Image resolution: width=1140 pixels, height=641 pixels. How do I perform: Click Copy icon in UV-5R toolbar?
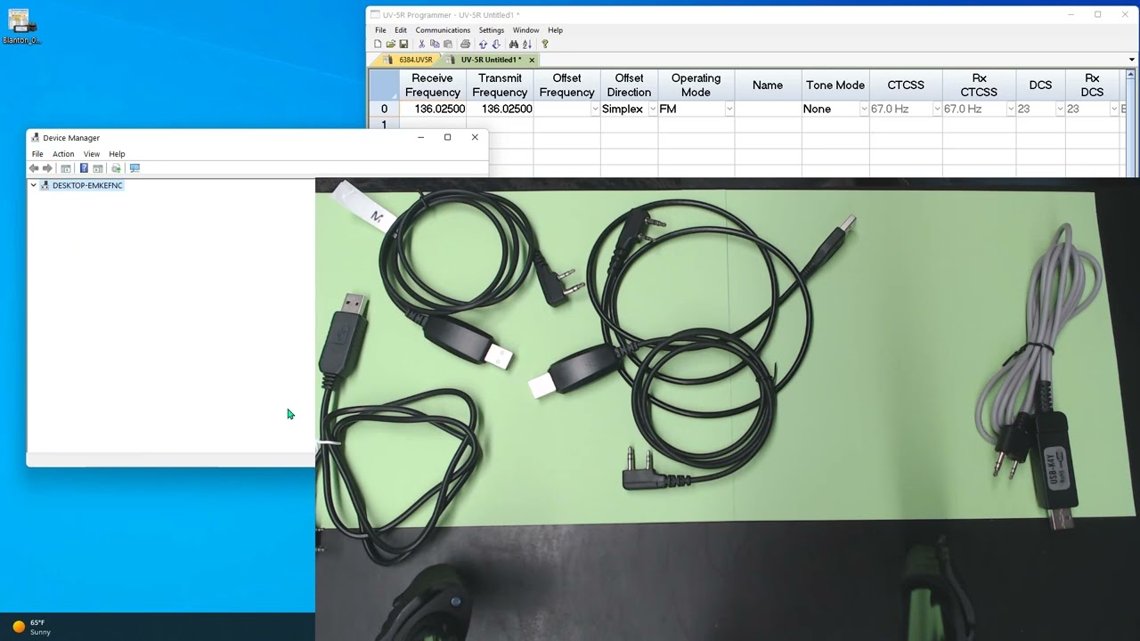(x=435, y=44)
